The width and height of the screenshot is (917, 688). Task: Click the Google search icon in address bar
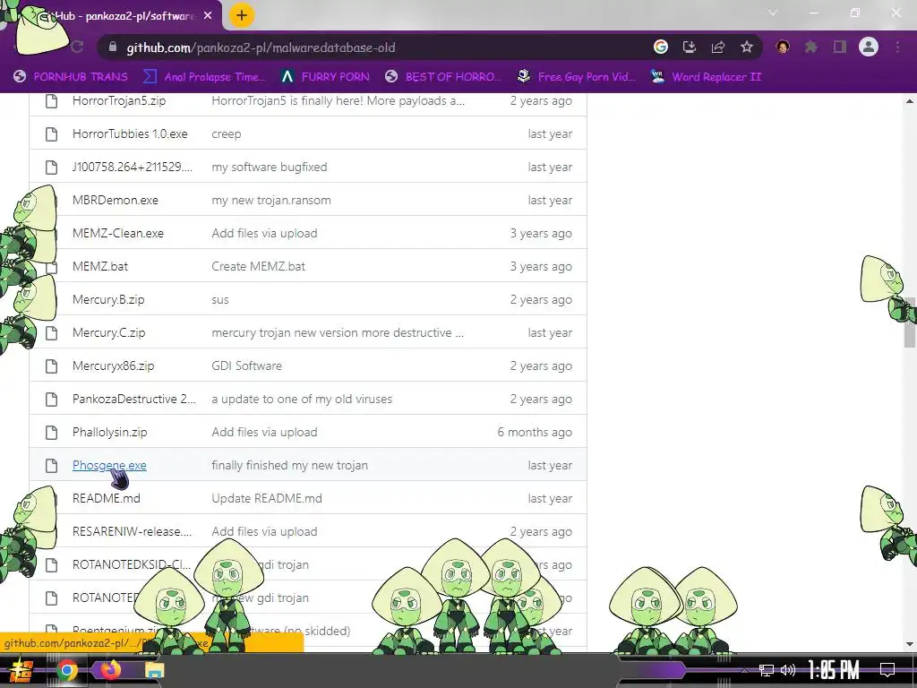(661, 47)
